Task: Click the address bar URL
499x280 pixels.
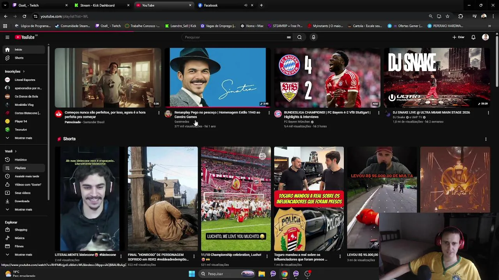Action: click(x=64, y=16)
